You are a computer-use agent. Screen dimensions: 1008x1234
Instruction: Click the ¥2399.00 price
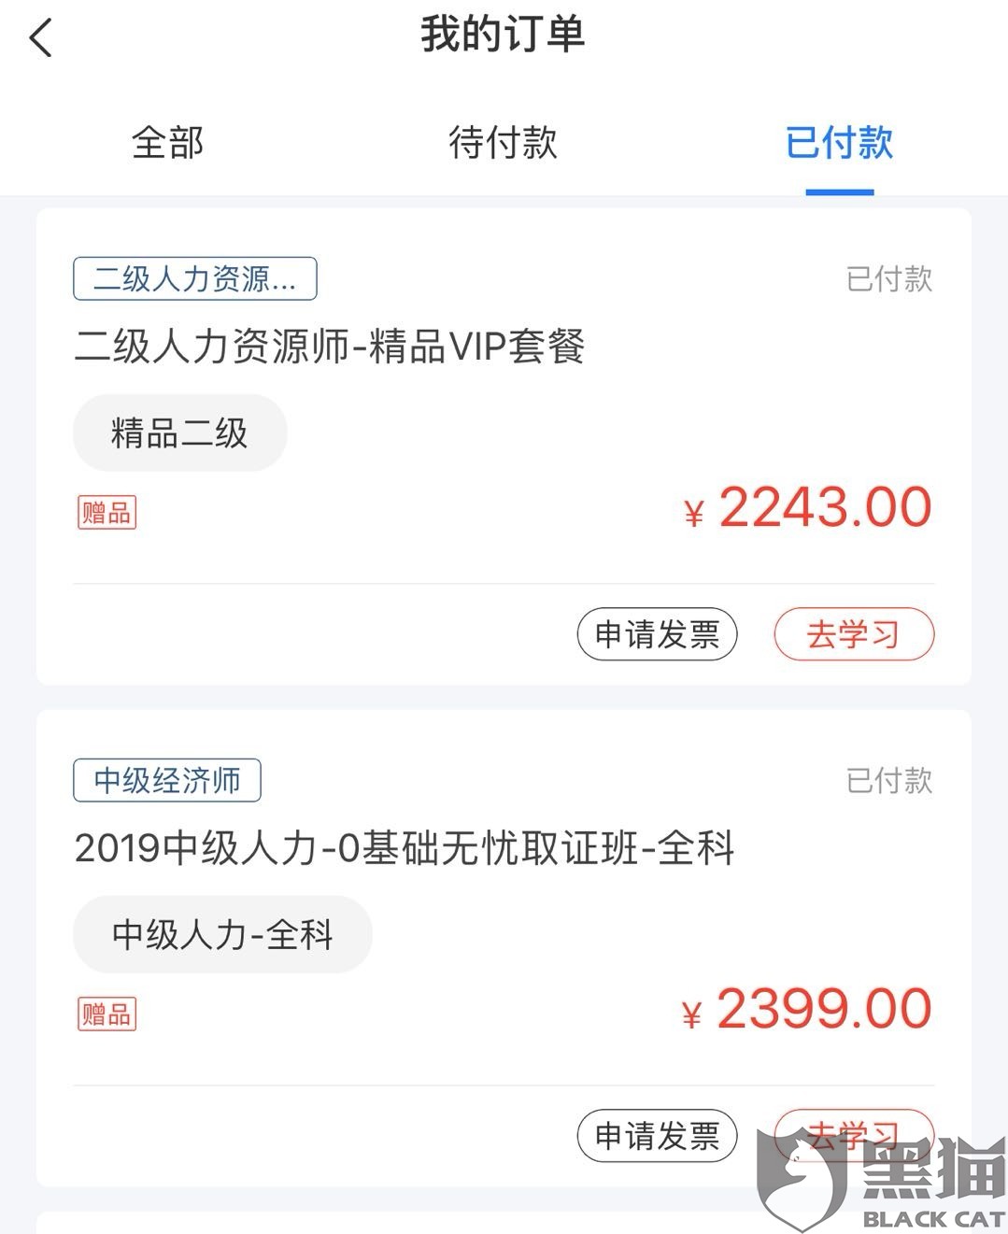[807, 1011]
